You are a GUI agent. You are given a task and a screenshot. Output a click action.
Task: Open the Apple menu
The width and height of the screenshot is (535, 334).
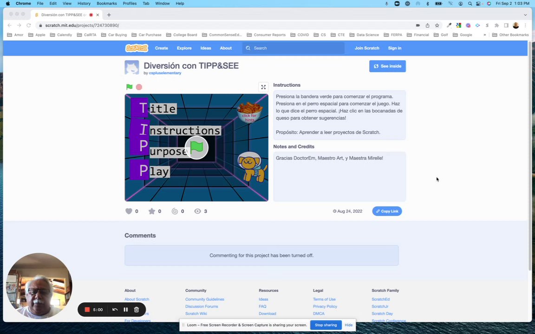pos(7,3)
